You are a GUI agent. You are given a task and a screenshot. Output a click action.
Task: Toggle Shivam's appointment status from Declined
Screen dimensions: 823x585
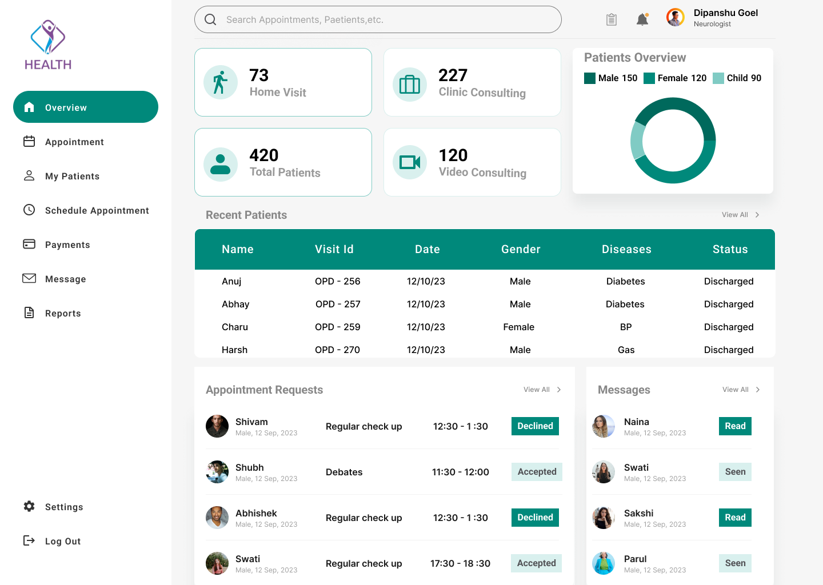[535, 426]
